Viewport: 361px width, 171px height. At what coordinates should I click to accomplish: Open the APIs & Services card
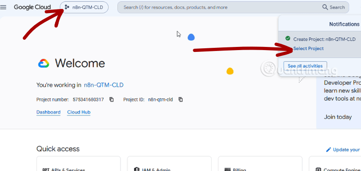(79, 164)
